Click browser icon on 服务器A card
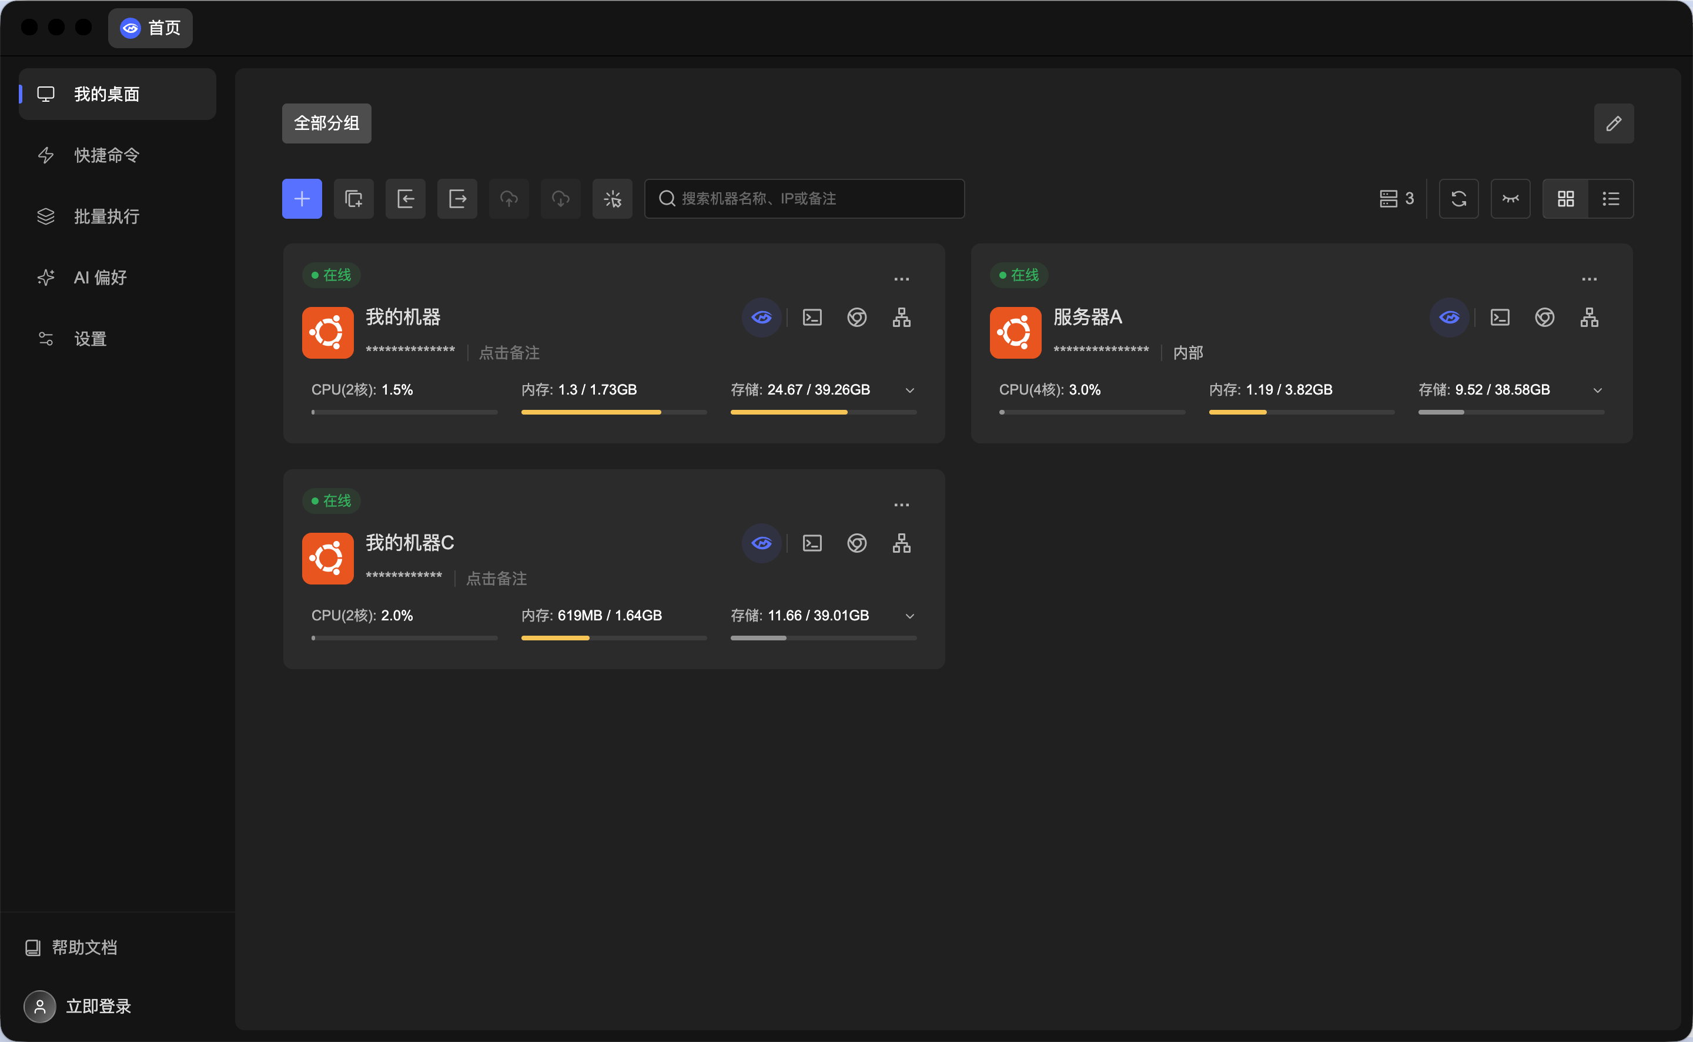Screen dimensions: 1693x1042 pos(1544,318)
